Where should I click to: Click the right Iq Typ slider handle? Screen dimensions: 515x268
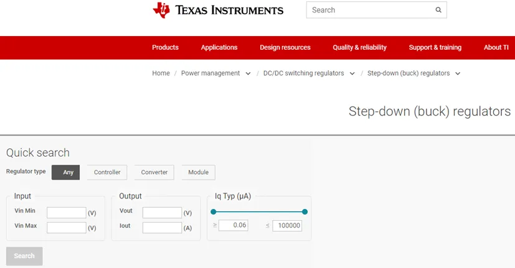tap(305, 212)
